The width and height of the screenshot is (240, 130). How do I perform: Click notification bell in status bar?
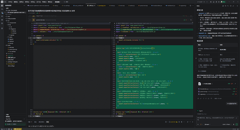click(238, 129)
